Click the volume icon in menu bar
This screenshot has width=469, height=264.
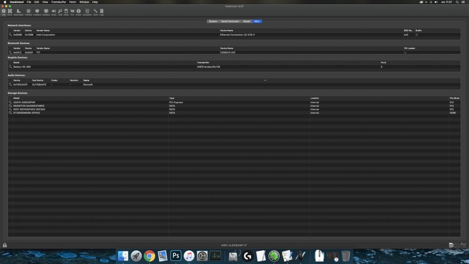(x=436, y=2)
